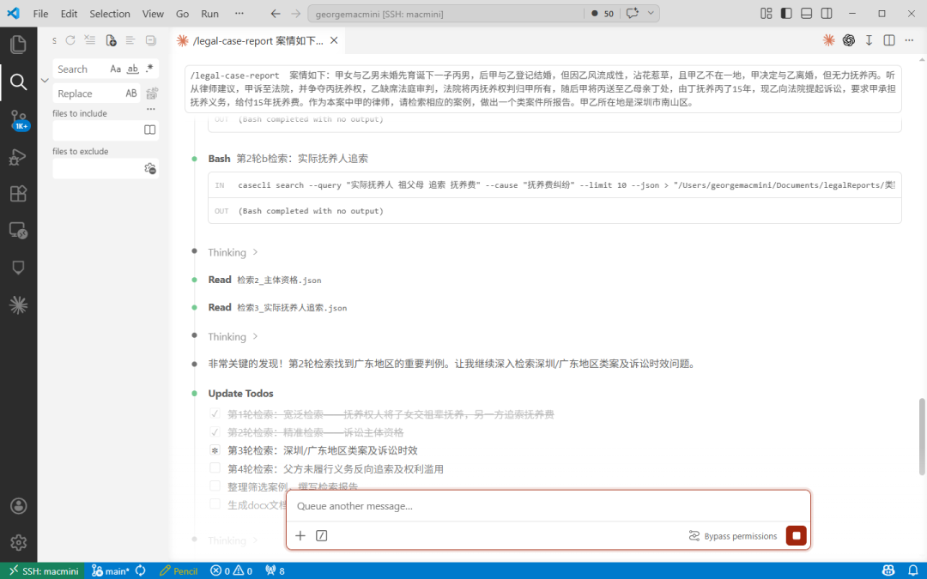Click Claude icon in editor toolbar
This screenshot has width=927, height=579.
(829, 40)
